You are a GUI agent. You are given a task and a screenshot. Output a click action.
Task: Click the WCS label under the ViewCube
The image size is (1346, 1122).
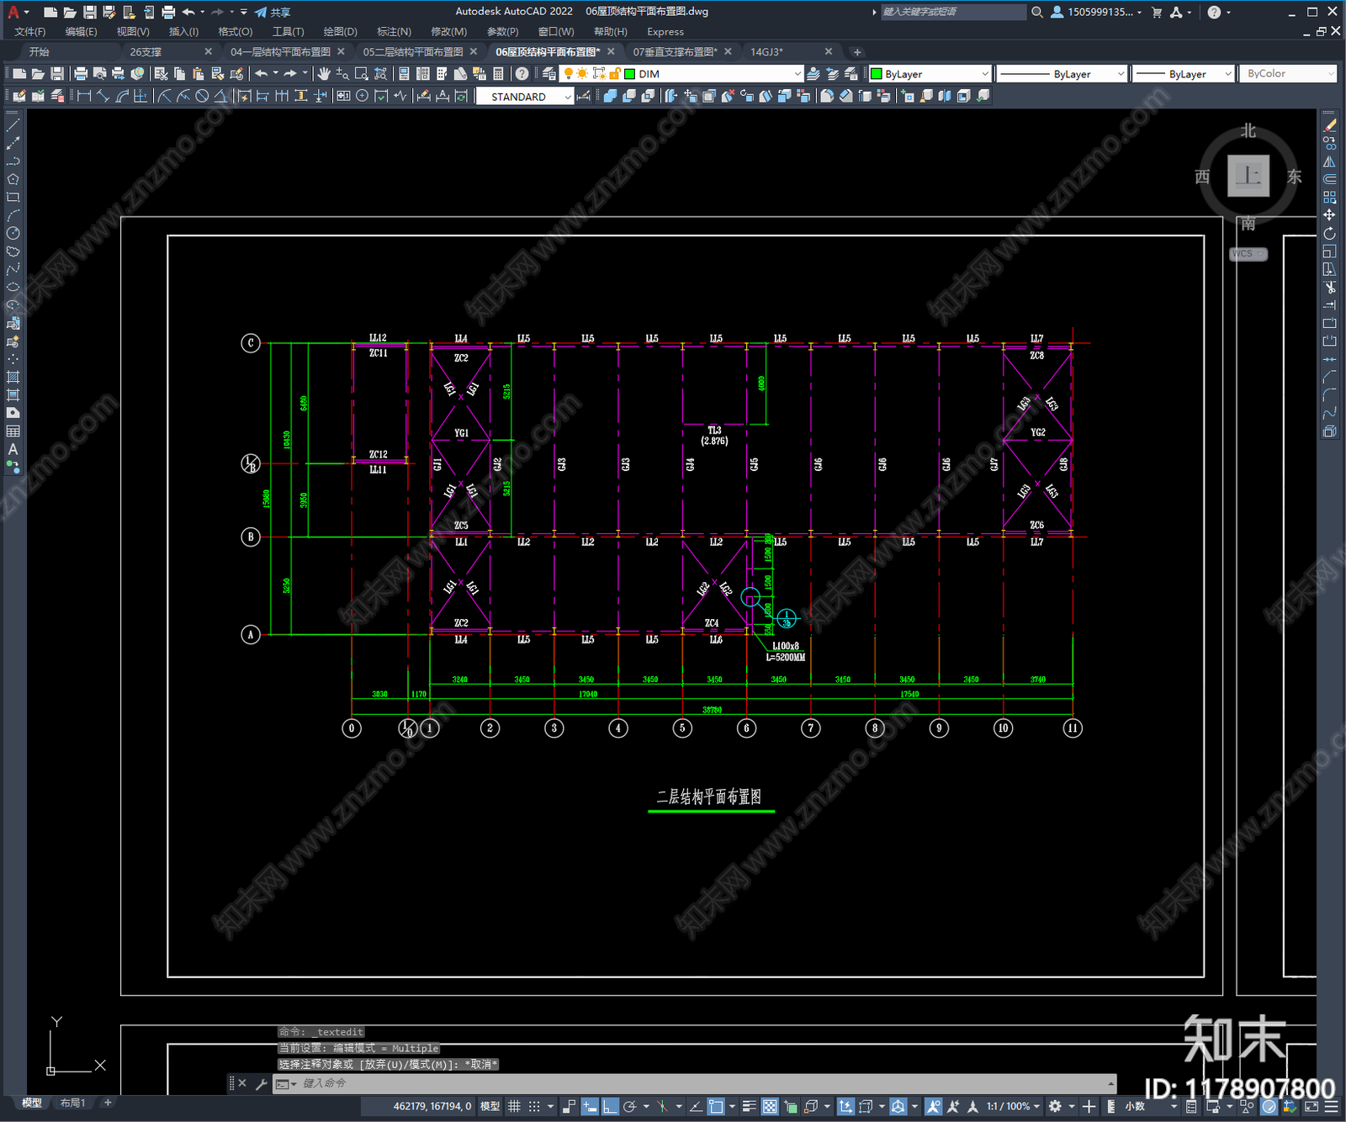[1248, 253]
